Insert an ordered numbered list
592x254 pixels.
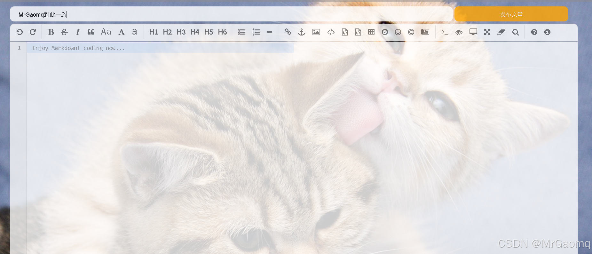256,32
